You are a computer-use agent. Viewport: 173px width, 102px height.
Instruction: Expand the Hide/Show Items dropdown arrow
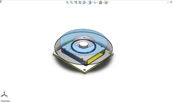click(98, 2)
